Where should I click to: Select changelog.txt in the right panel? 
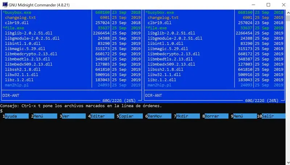point(163,17)
